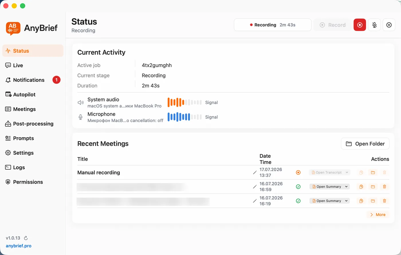Delete the 16:59 meeting with trash icon
Image resolution: width=401 pixels, height=255 pixels.
tap(384, 187)
